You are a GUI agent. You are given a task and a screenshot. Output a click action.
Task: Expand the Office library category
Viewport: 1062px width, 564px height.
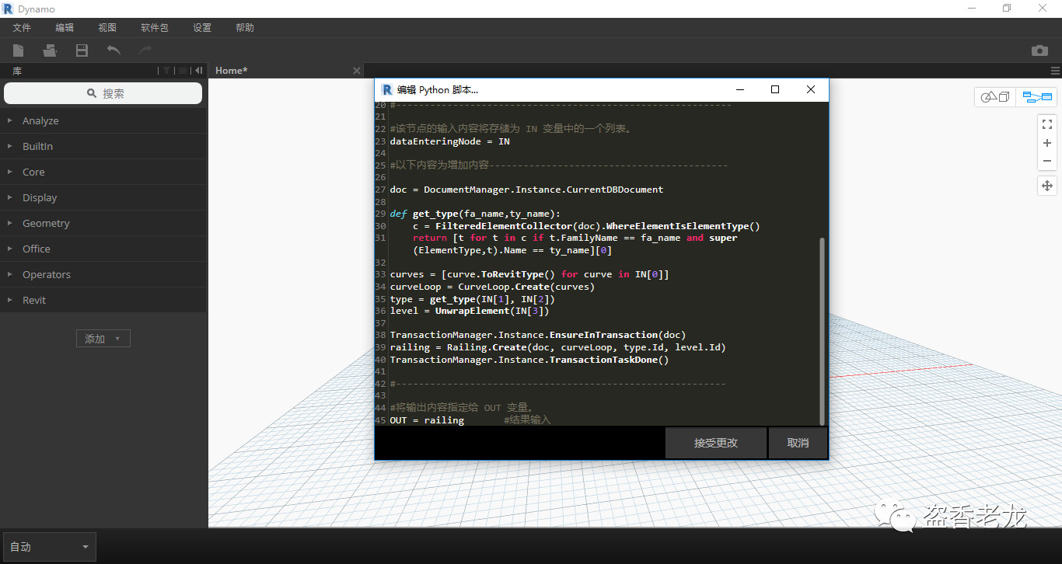pos(103,249)
